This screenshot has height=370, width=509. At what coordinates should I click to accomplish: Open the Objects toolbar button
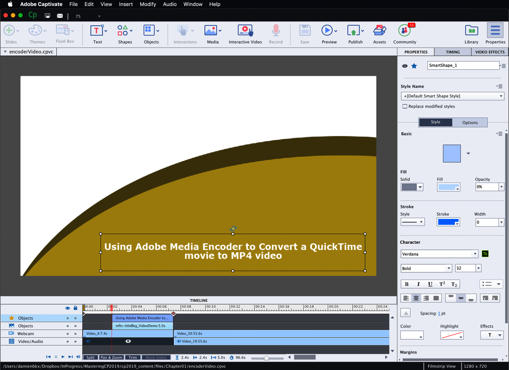click(149, 30)
